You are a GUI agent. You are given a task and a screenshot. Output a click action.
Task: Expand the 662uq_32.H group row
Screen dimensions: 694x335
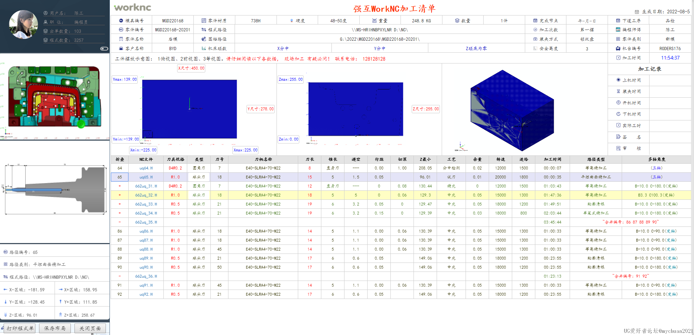(120, 195)
